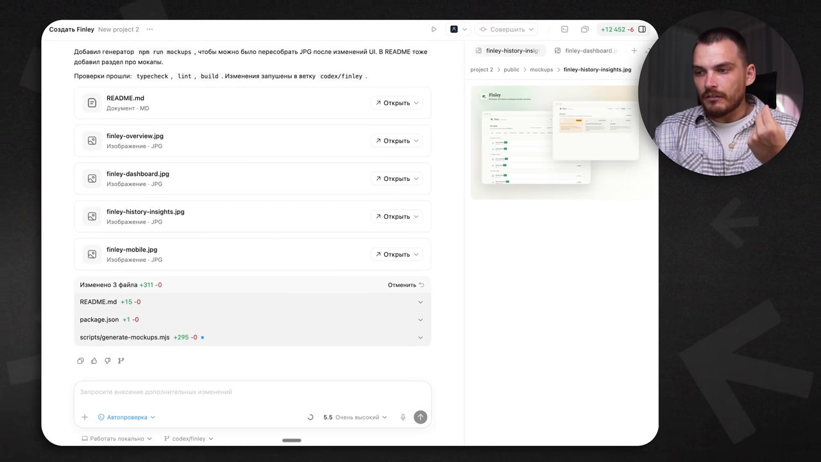Open the app selector with blue A icon
821x462 pixels.
pos(459,30)
